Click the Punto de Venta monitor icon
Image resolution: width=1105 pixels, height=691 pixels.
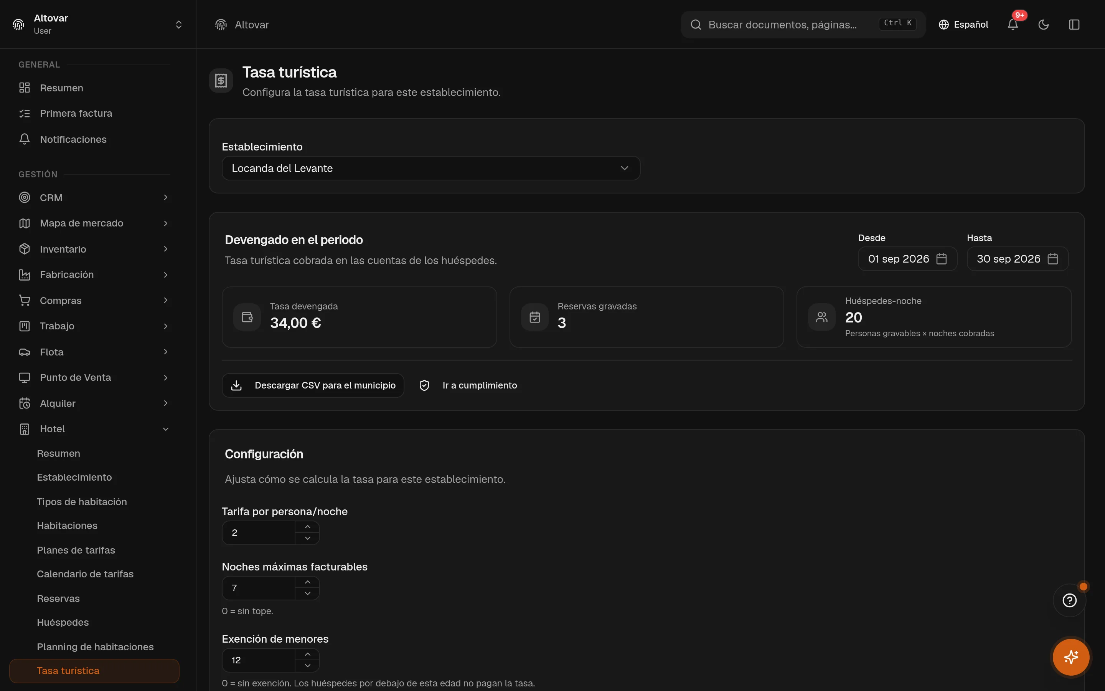(x=25, y=377)
